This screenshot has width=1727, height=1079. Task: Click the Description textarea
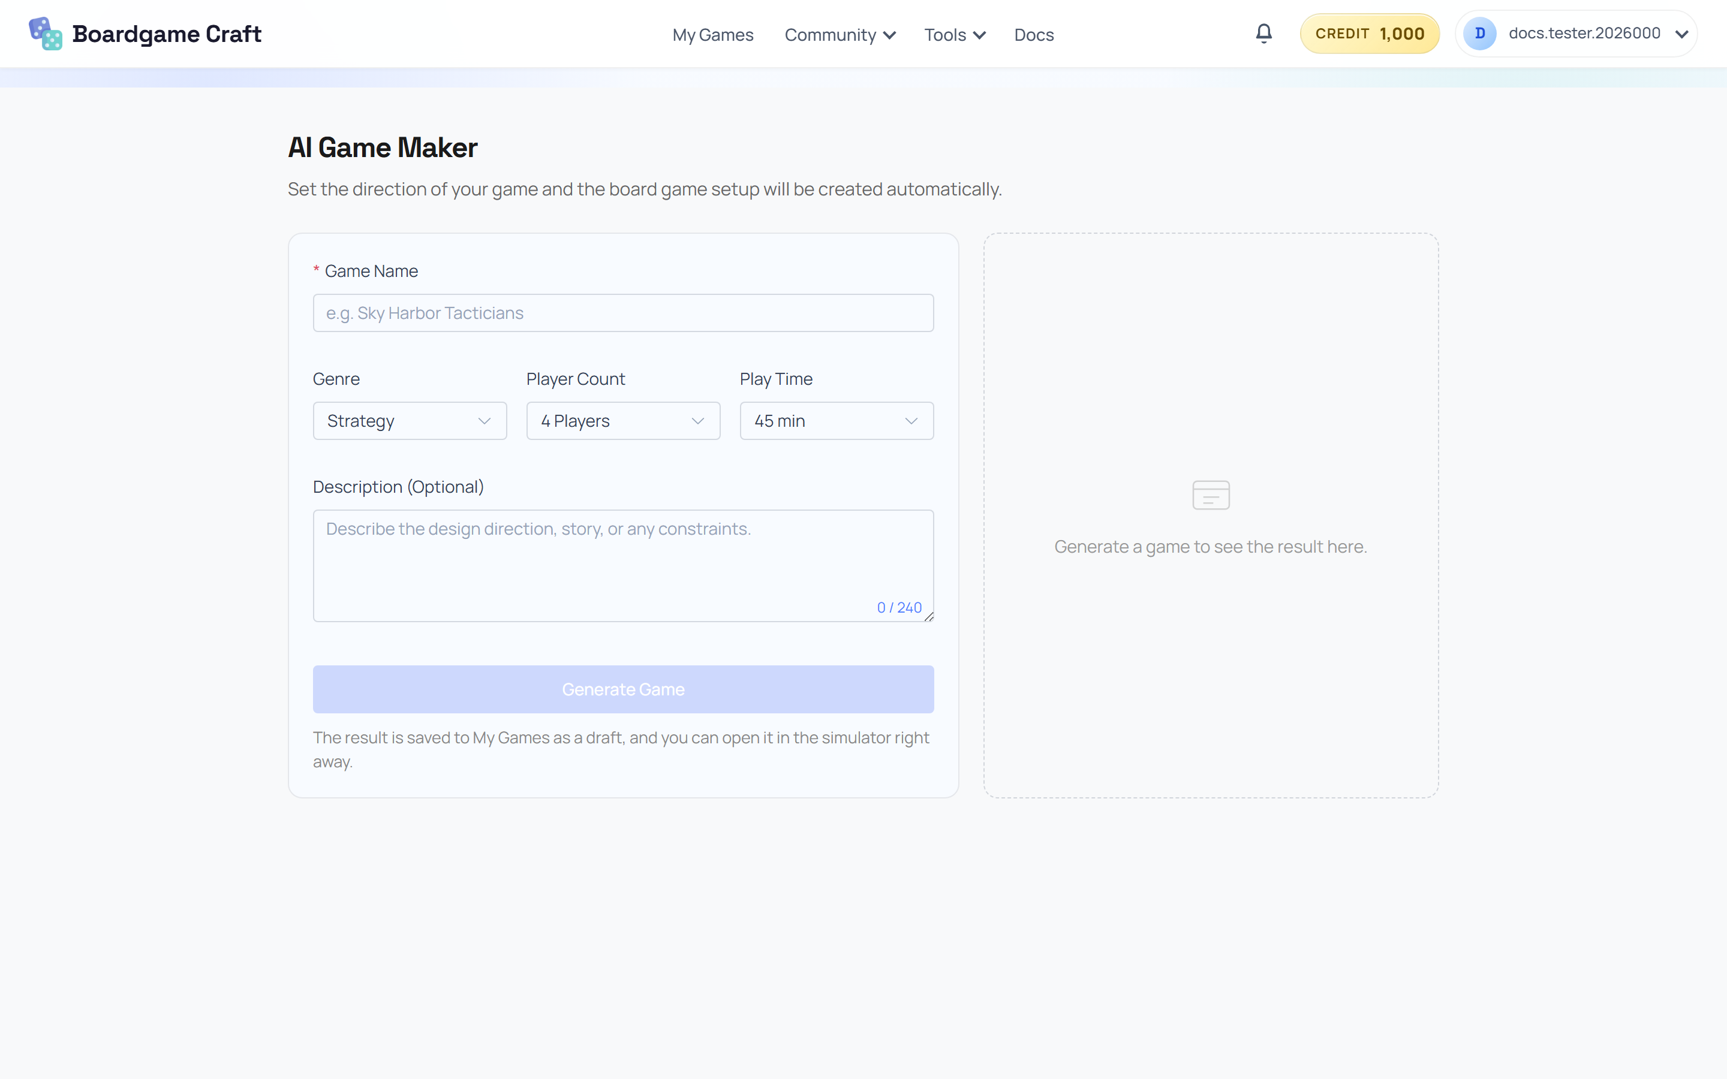tap(623, 565)
